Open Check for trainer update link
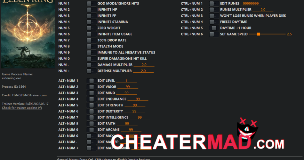The width and height of the screenshot is (304, 160). pyautogui.click(x=22, y=108)
